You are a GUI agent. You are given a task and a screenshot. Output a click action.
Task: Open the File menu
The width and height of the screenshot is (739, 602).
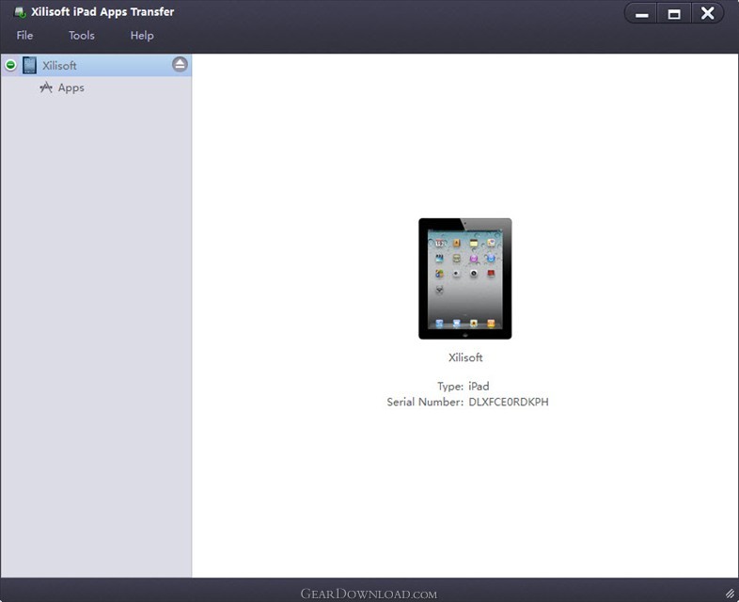[x=24, y=36]
